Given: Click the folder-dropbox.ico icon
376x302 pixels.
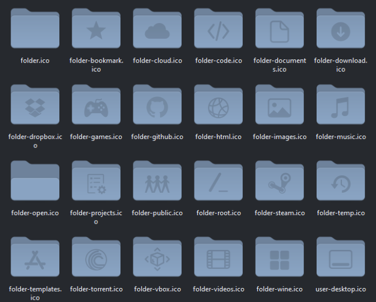Looking at the screenshot, I should point(35,106).
